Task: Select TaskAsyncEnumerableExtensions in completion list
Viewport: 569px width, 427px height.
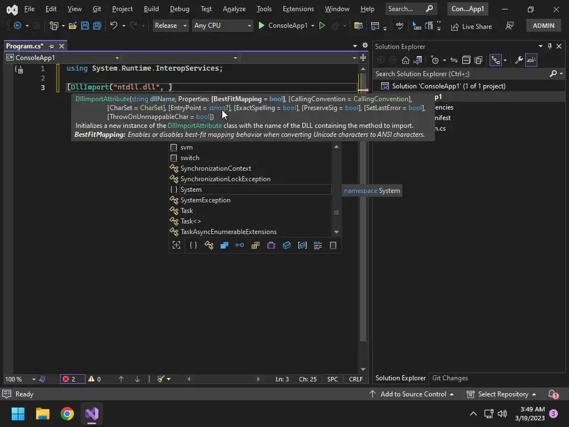Action: click(251, 232)
